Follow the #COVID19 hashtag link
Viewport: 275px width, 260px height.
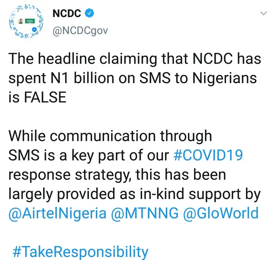pos(208,155)
